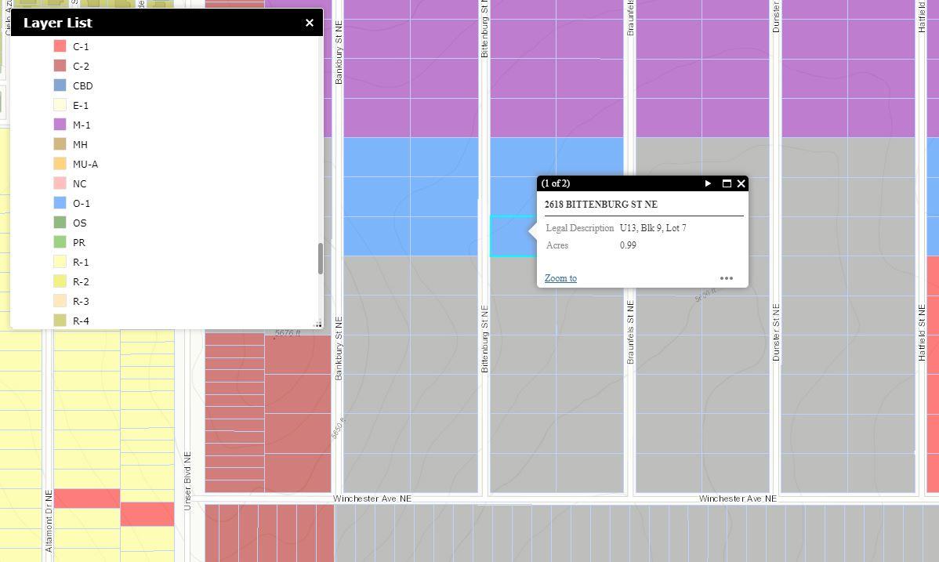
Task: Select the CBD zoning legend swatch
Action: click(60, 85)
